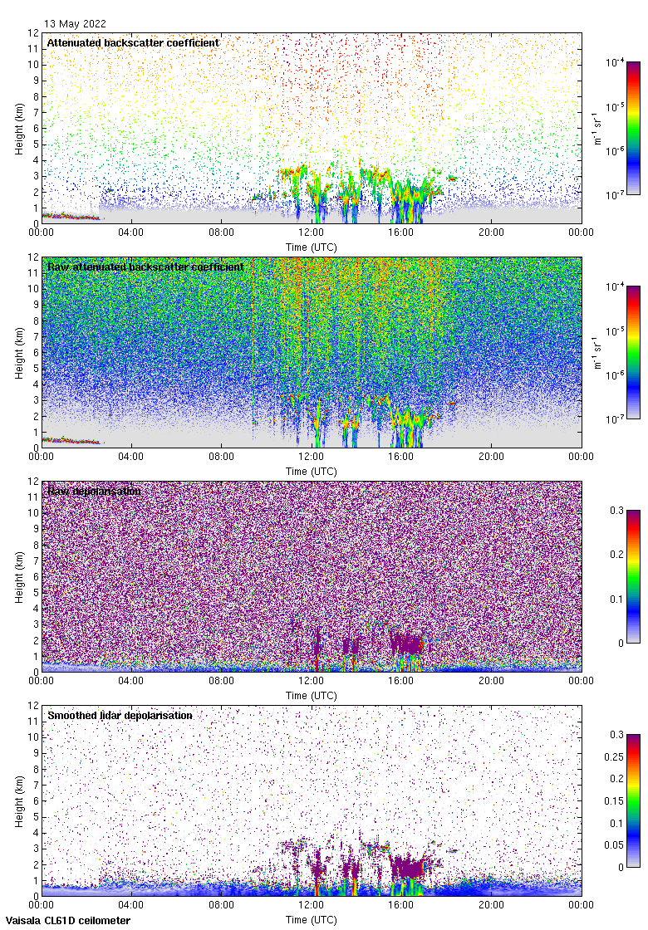Click the 10⁻⁷ label on Raw attenuated backscatter colour bar
This screenshot has height=930, width=648.
pyautogui.click(x=614, y=419)
